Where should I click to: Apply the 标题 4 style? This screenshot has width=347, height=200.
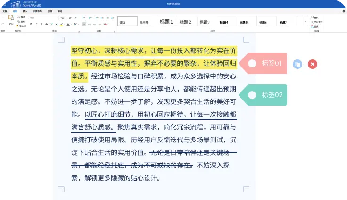tap(227, 21)
